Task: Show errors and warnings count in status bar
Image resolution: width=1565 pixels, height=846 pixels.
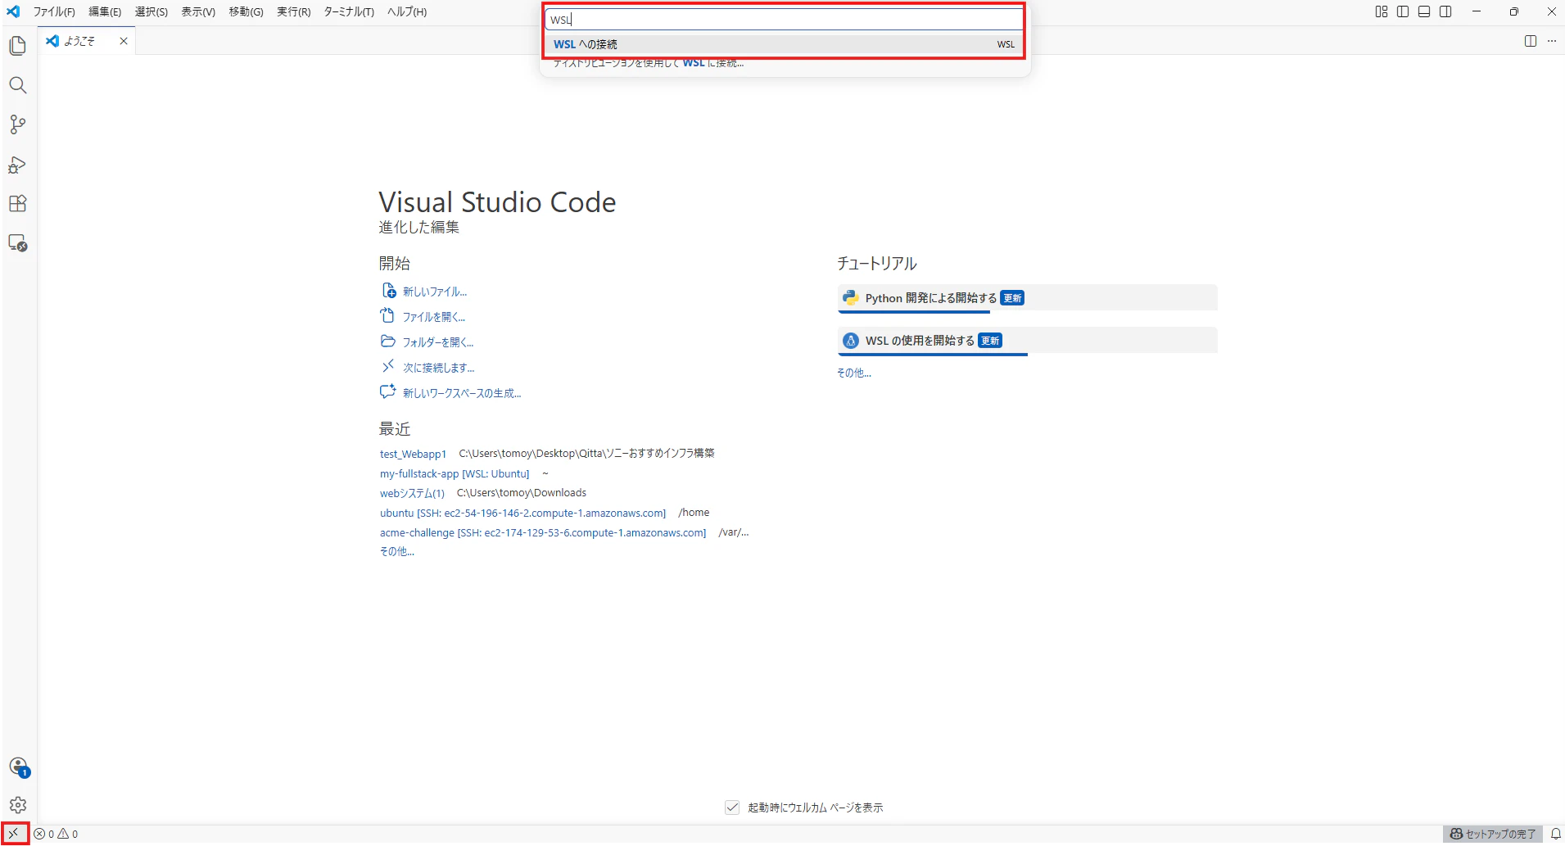Action: pyautogui.click(x=57, y=834)
